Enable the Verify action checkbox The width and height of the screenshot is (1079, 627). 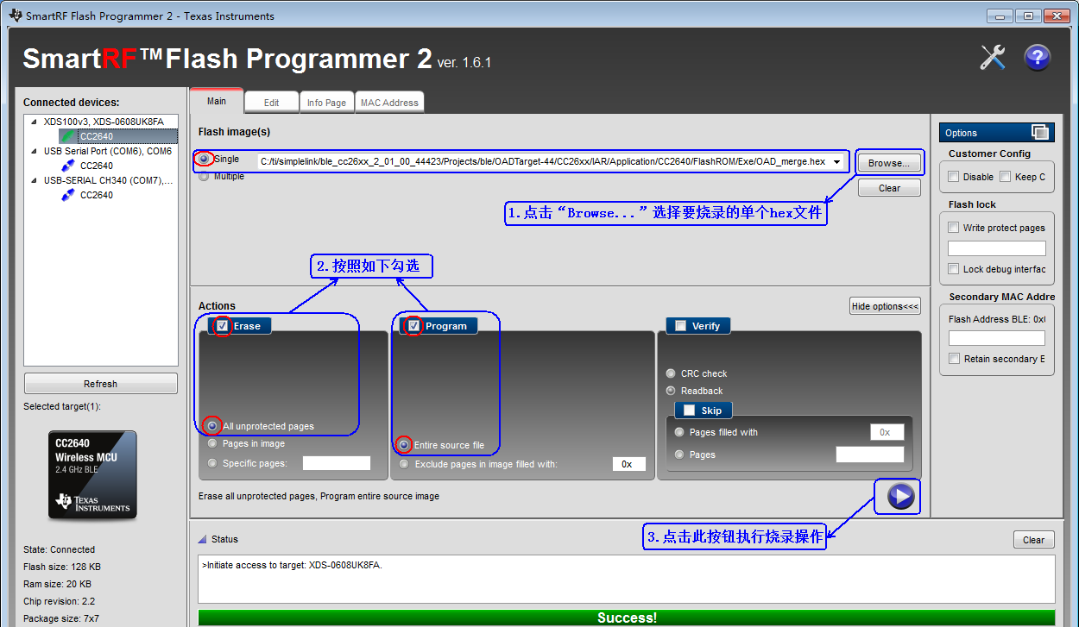[x=678, y=325]
